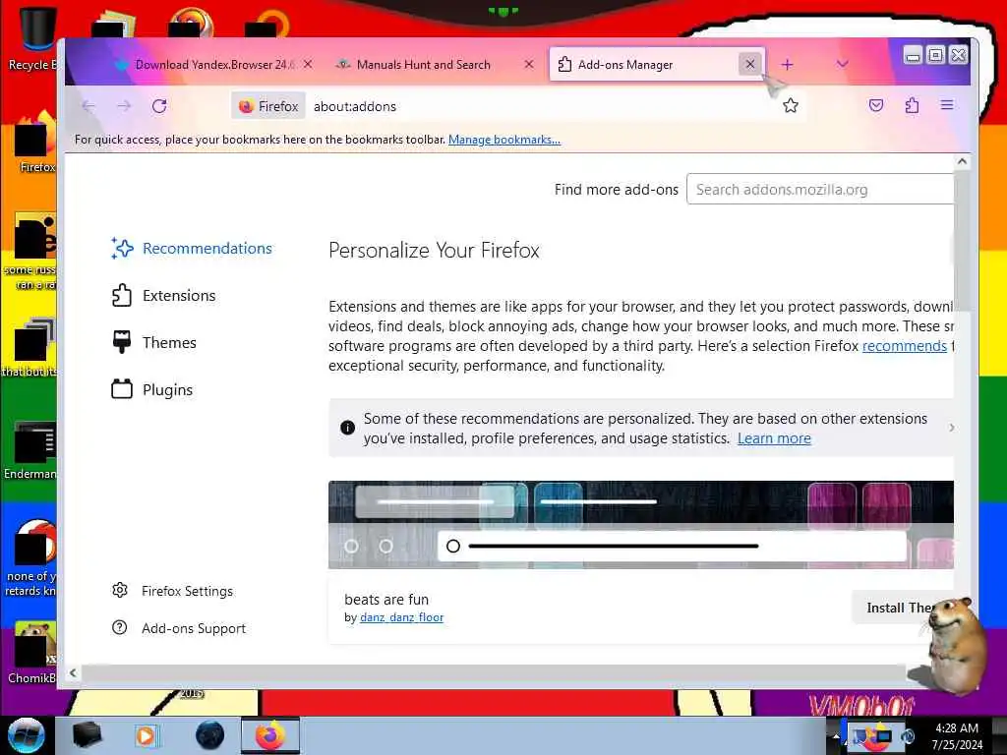
Task: Show hidden system tray icons
Action: (x=836, y=736)
